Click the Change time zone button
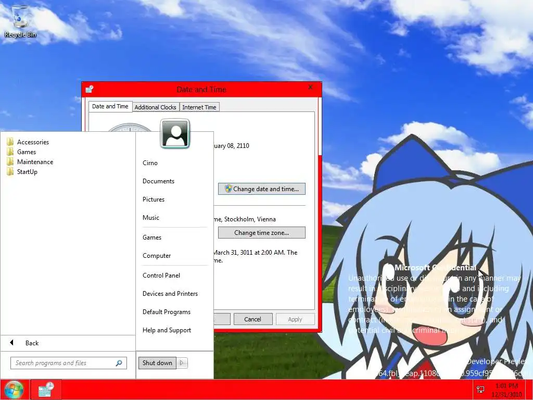The image size is (533, 400). coord(262,233)
